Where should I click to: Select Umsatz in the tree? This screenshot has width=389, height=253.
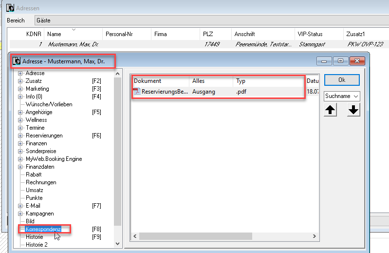click(x=35, y=190)
